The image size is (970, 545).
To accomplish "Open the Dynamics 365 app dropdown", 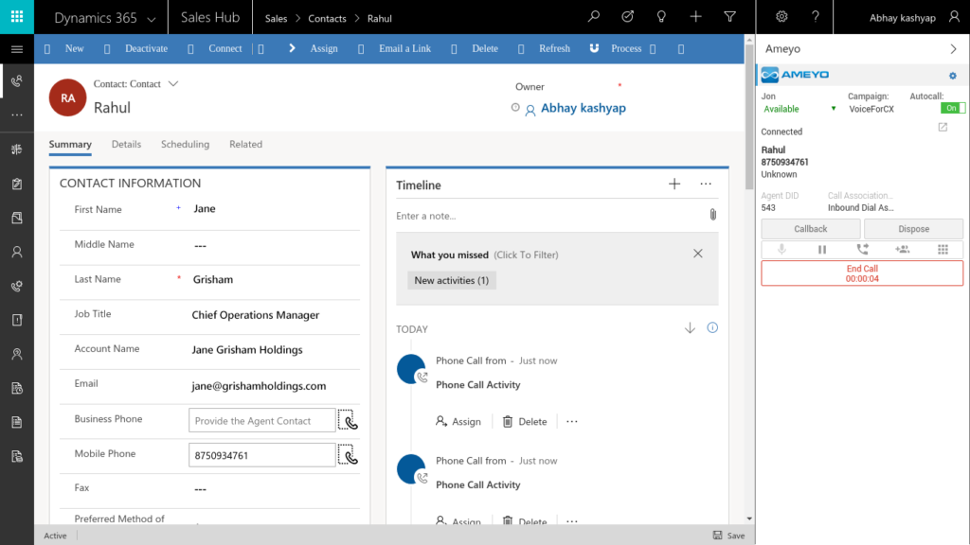I will tap(152, 19).
